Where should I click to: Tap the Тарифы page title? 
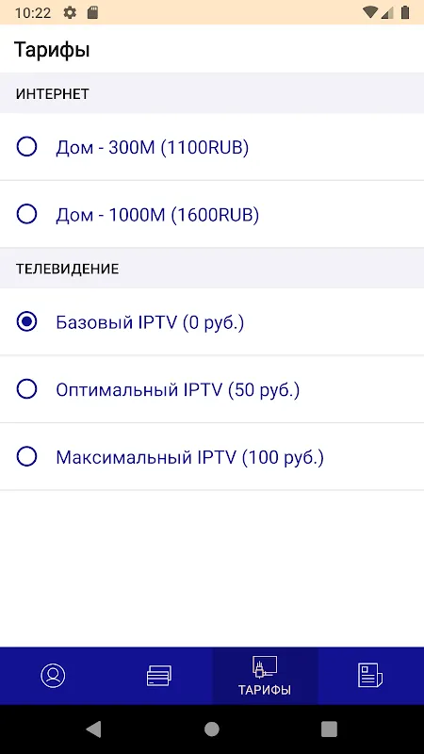pos(52,50)
